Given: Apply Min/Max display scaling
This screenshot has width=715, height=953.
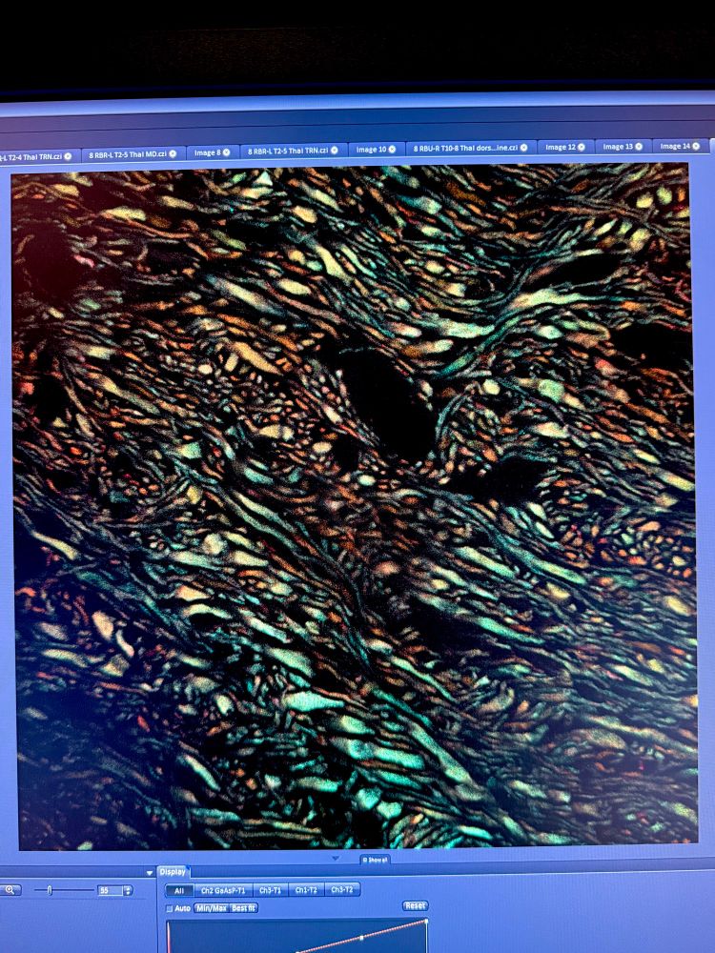Looking at the screenshot, I should point(211,908).
